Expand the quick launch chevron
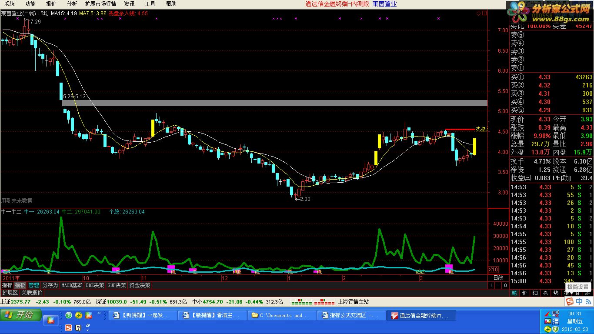 pyautogui.click(x=100, y=313)
